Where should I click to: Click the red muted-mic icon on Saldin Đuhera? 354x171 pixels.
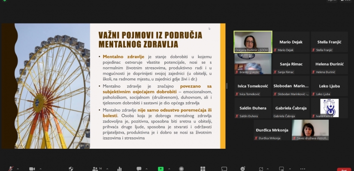[x=237, y=116]
